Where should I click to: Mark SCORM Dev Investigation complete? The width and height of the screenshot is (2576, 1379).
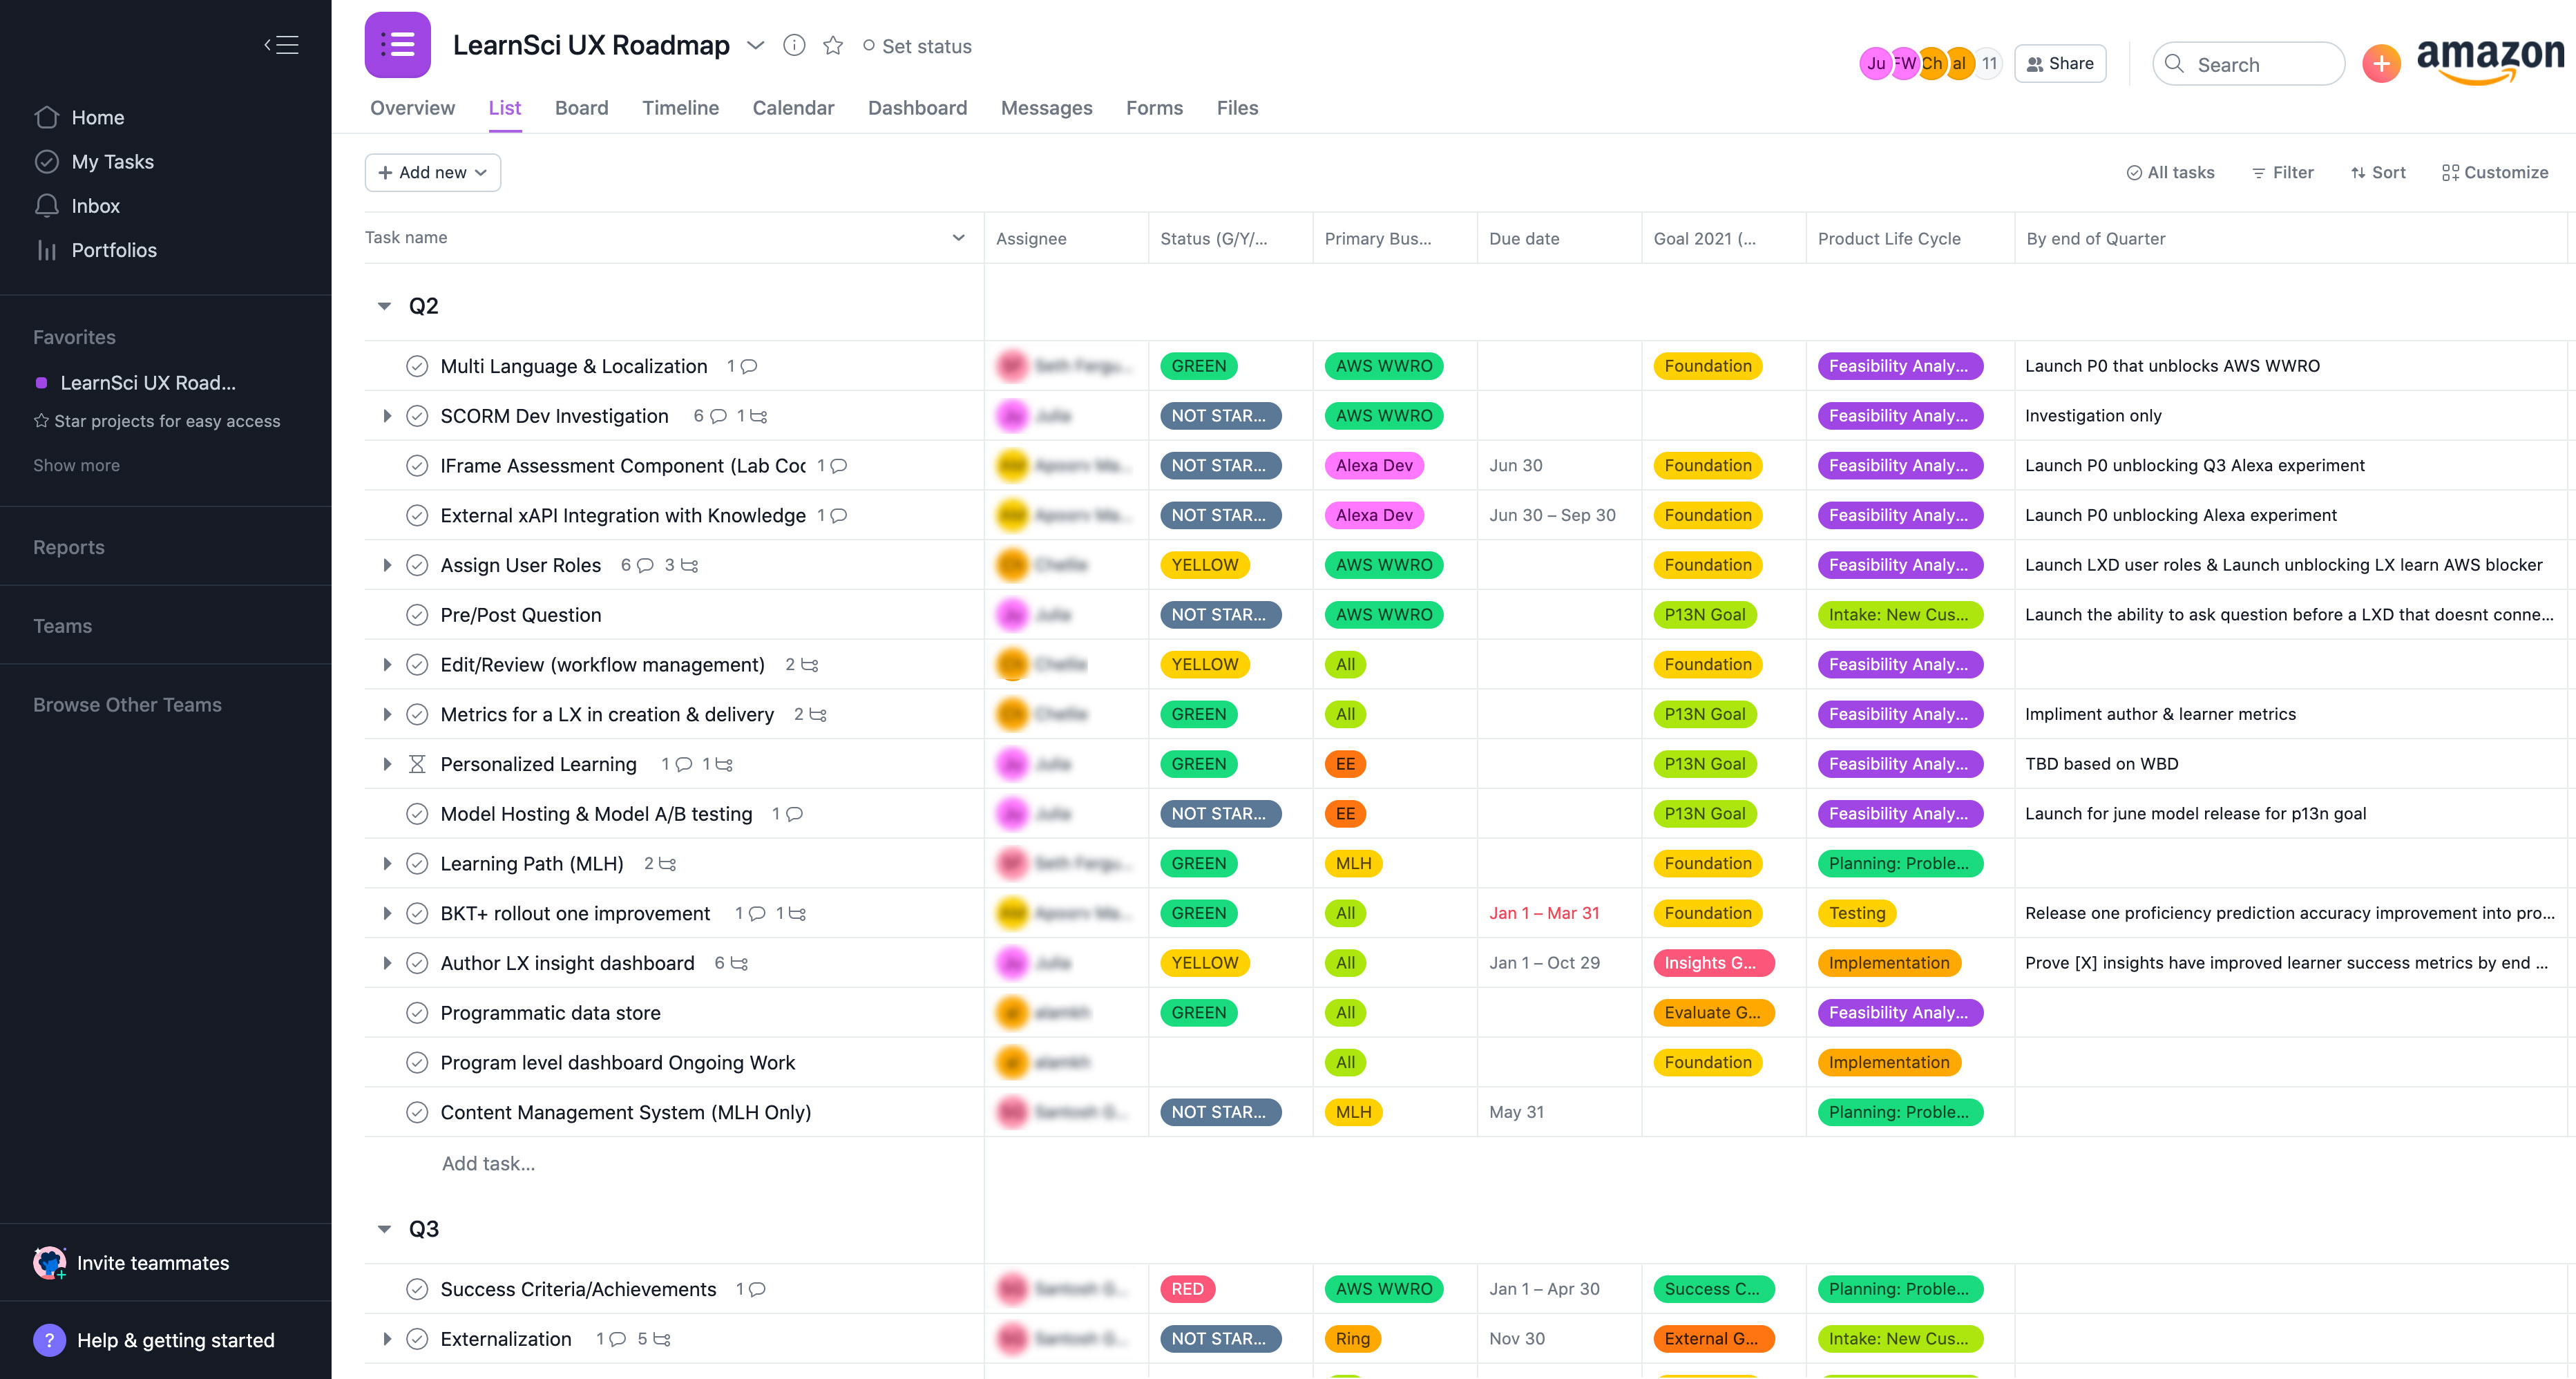[417, 416]
